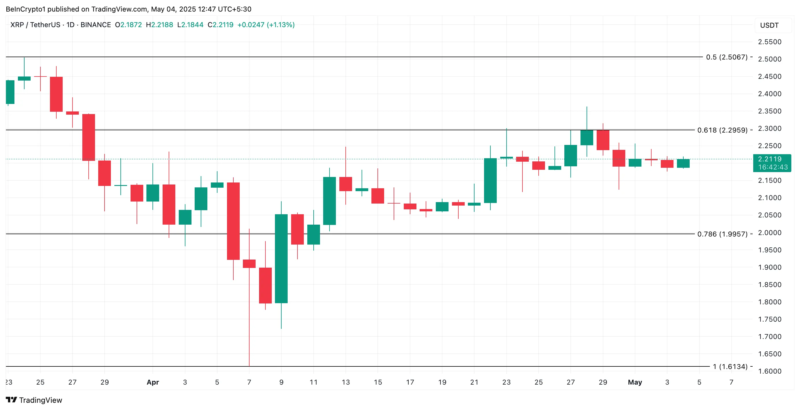Click the large green candle on April 9

tap(281, 258)
